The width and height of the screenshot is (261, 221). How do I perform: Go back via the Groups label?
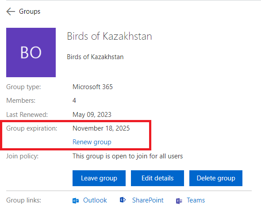30,11
